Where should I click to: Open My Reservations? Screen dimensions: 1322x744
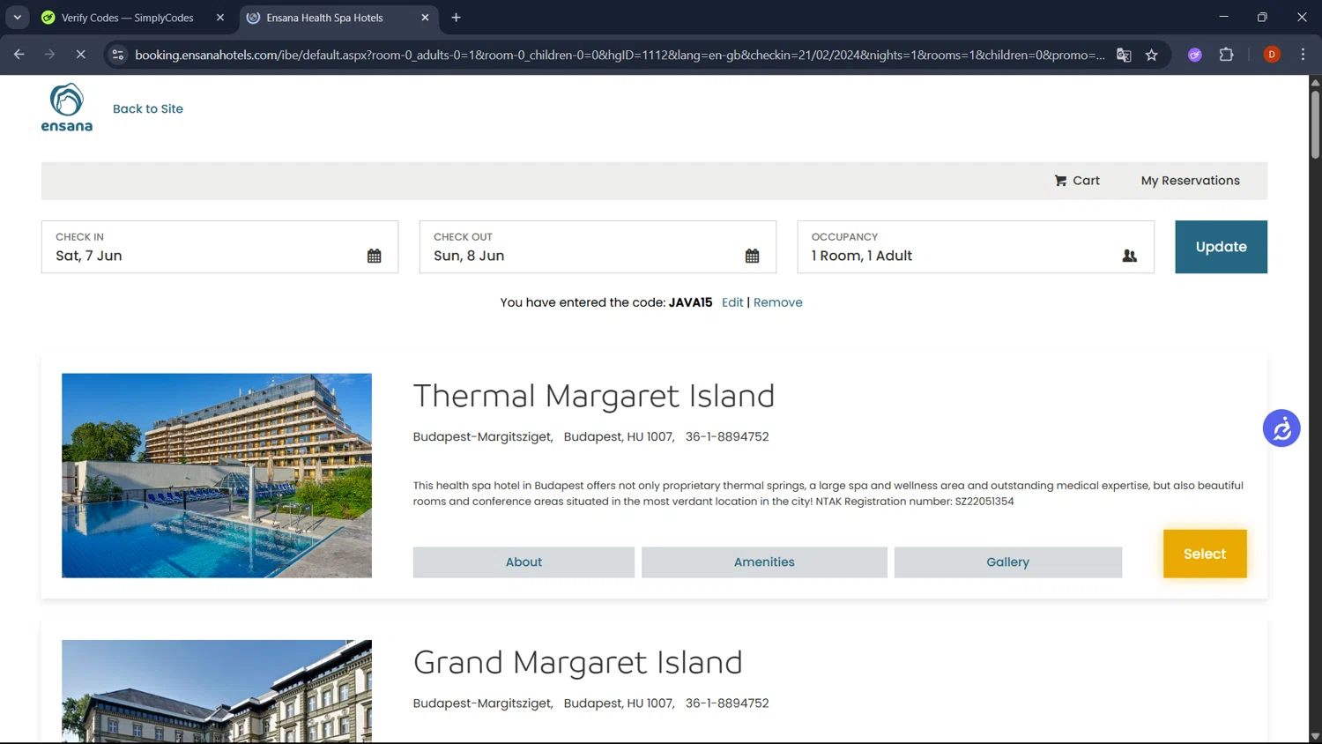1190,181
